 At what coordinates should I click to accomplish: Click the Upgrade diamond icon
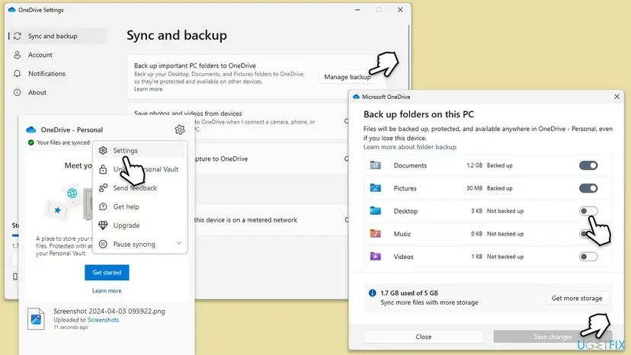(103, 225)
